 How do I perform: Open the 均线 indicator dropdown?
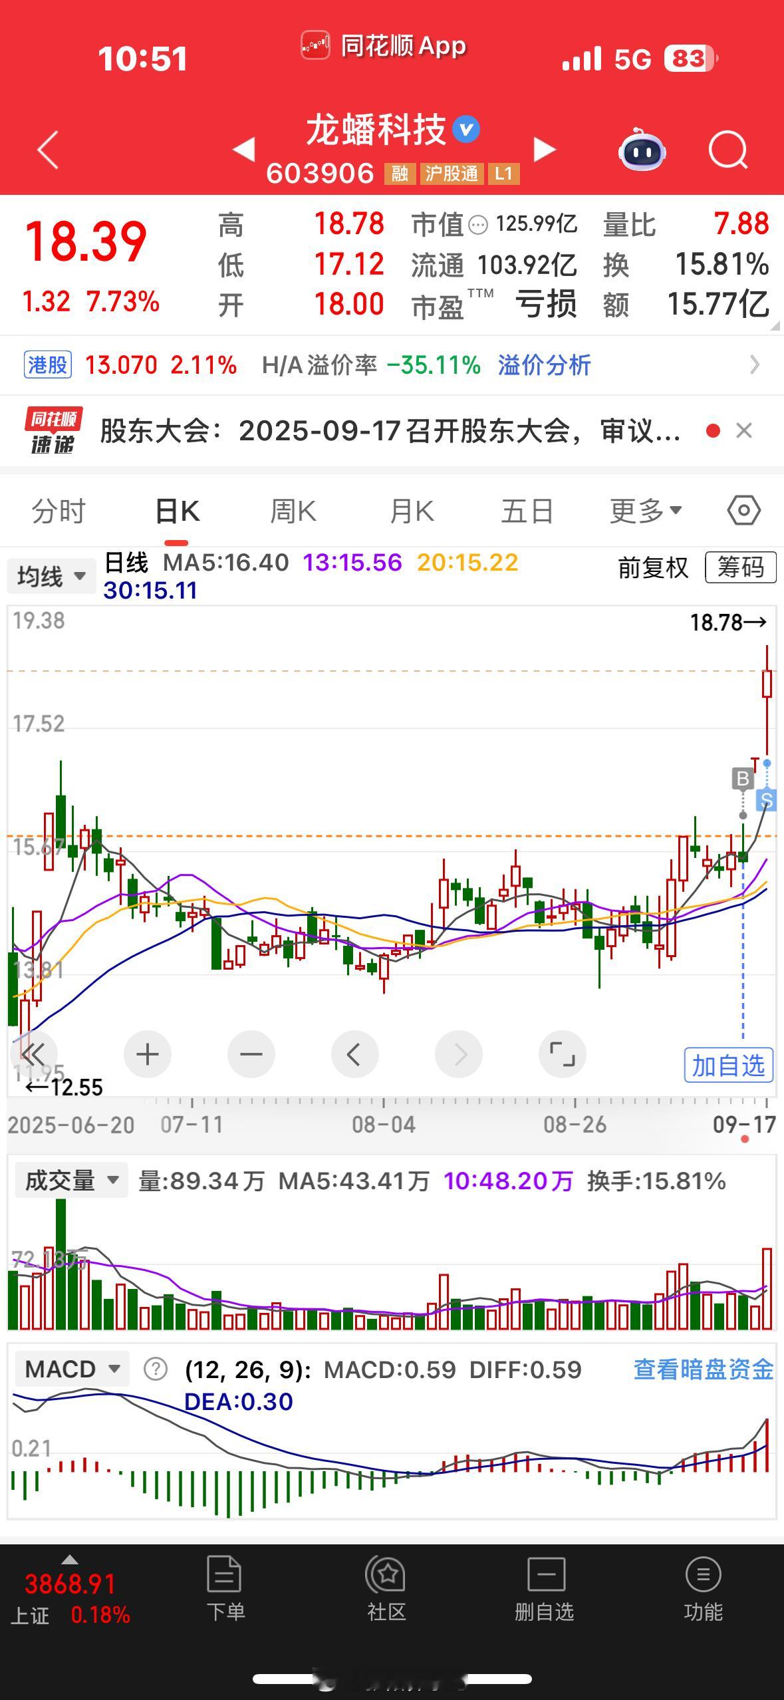point(51,576)
